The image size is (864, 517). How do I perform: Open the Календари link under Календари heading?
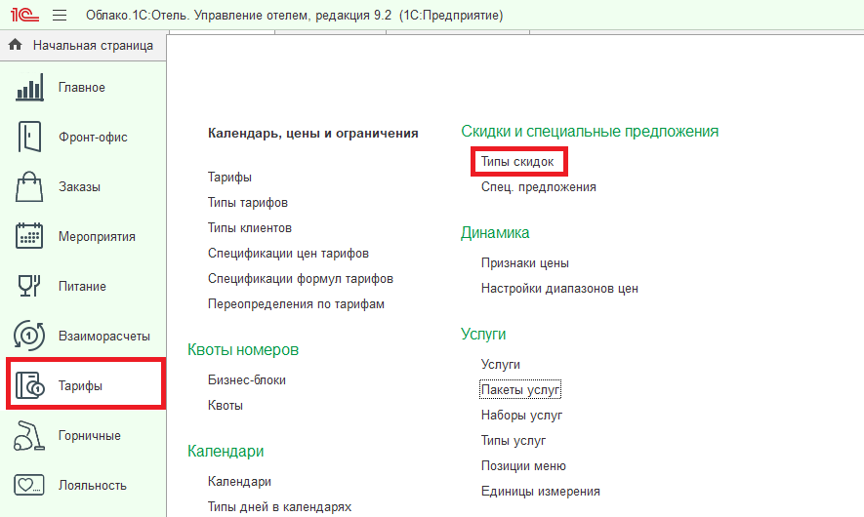click(x=239, y=481)
